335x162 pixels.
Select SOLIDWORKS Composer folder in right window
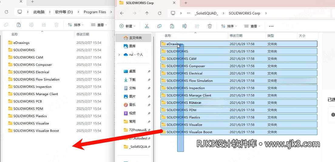239,66
